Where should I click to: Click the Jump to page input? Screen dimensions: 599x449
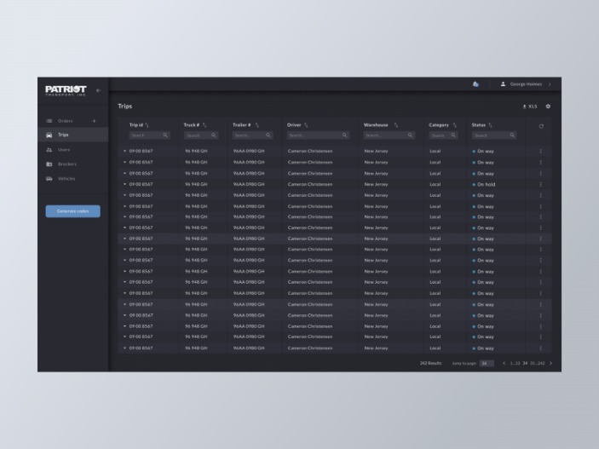click(x=487, y=364)
